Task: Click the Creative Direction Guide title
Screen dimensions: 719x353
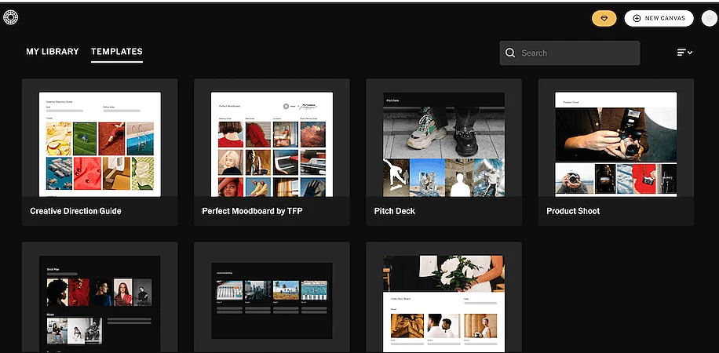Action: pos(75,211)
